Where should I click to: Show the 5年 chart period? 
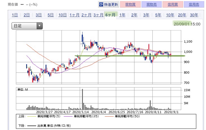[158, 15]
